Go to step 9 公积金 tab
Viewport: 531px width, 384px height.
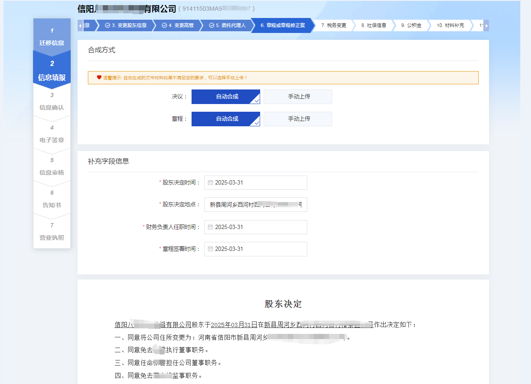point(411,25)
